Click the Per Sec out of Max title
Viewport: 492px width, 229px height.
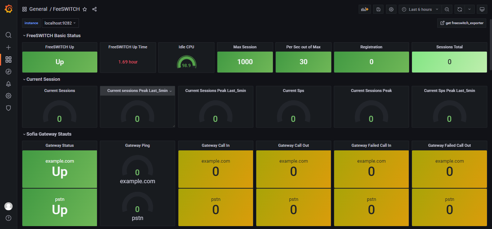click(303, 47)
